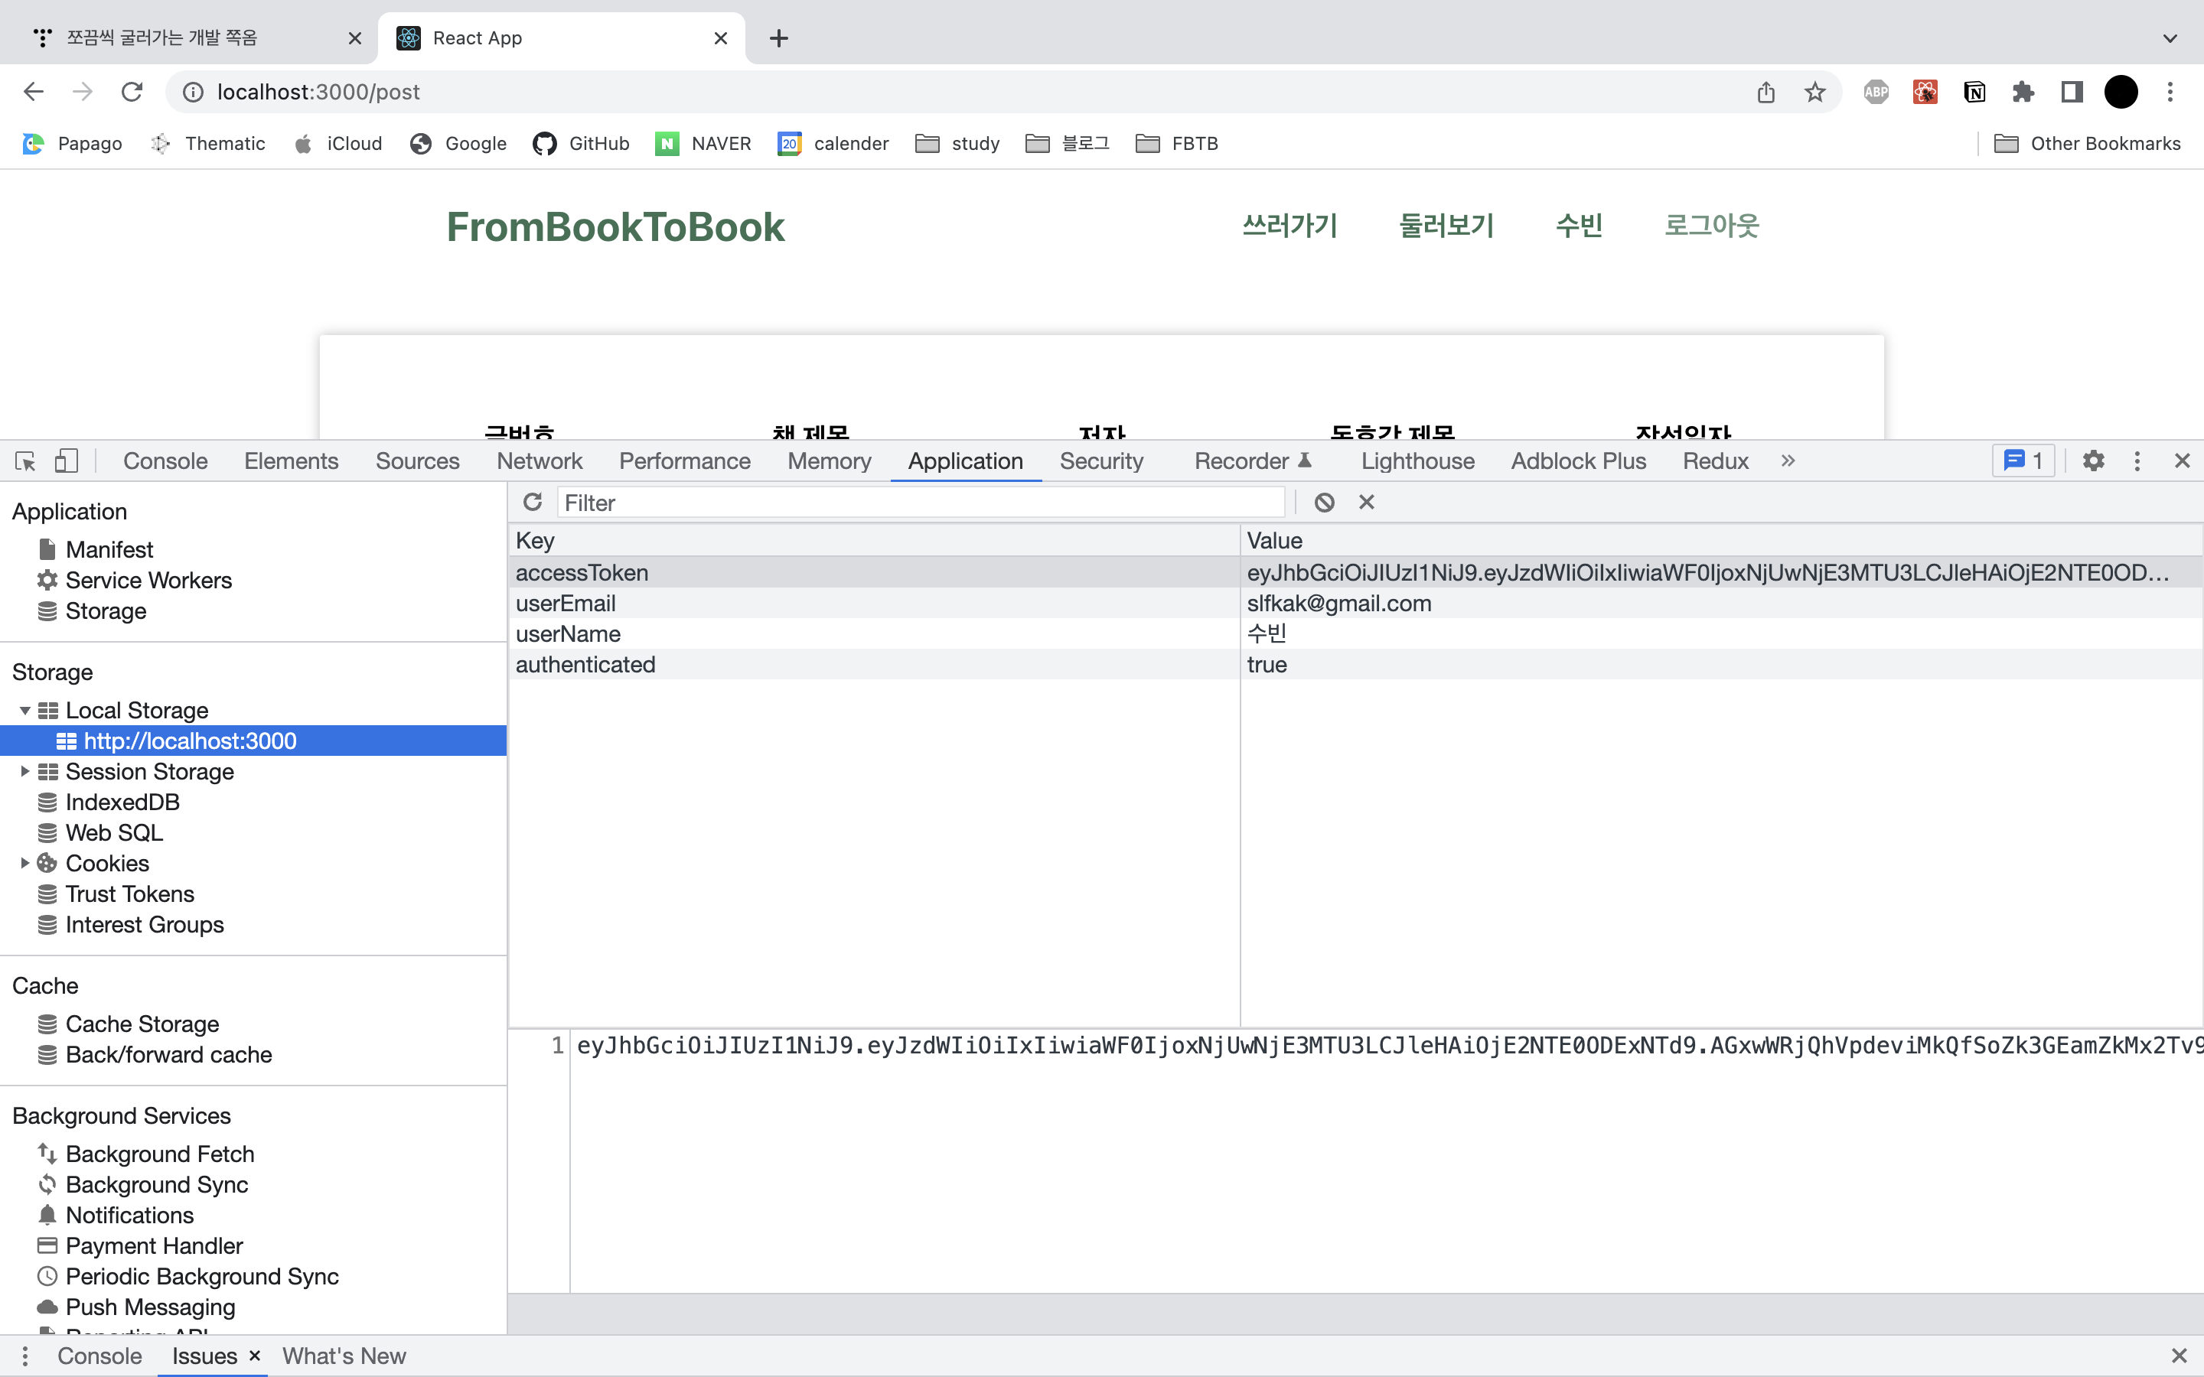Toggle the browser side panel icon
The image size is (2204, 1377).
(x=2072, y=92)
